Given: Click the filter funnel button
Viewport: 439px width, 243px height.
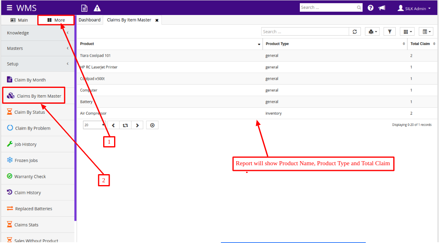Looking at the screenshot, I should point(390,32).
